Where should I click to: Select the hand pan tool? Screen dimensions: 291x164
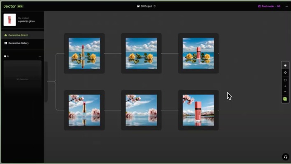[x=285, y=65]
